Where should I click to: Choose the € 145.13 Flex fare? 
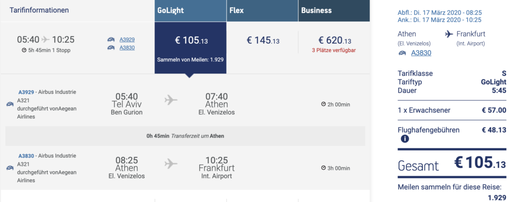[x=262, y=41]
